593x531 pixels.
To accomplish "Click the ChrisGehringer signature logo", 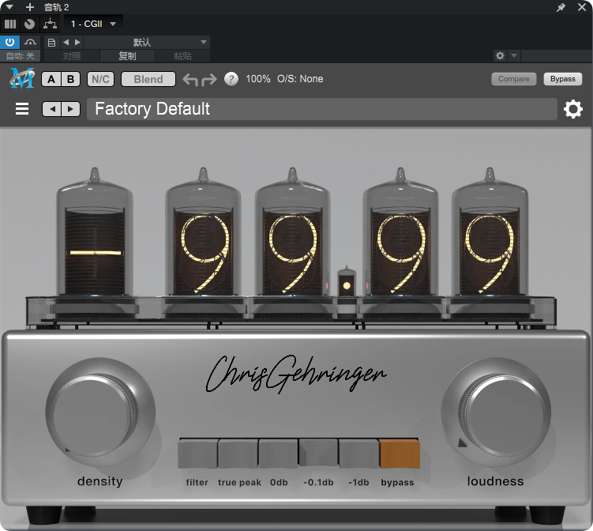I will pos(296,375).
